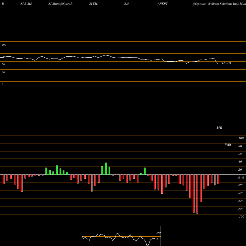Viewport: 246px width, 246px height.
Task: Click the tallest green histogram bar
Action: click(x=106, y=169)
